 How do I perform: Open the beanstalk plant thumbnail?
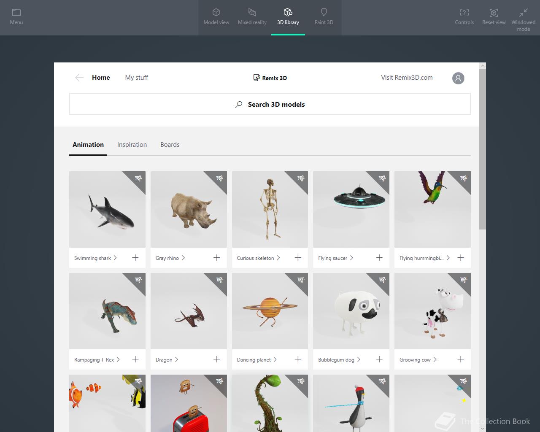coord(270,403)
